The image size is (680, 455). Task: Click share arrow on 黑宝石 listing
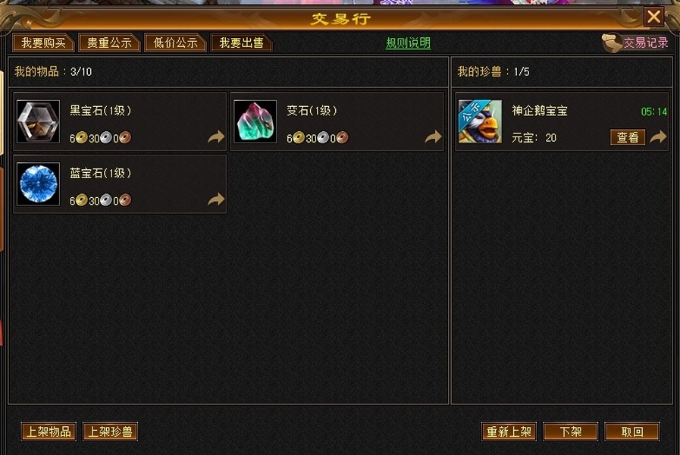point(216,137)
